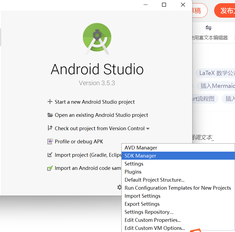Click the plus icon for new project
The height and width of the screenshot is (232, 235).
pyautogui.click(x=50, y=102)
